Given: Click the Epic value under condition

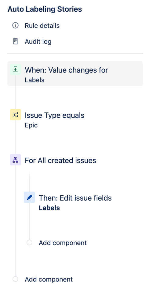Looking at the screenshot, I should click(x=31, y=125).
